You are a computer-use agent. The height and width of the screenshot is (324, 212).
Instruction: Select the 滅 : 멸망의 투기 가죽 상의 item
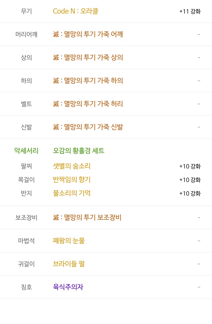[88, 58]
